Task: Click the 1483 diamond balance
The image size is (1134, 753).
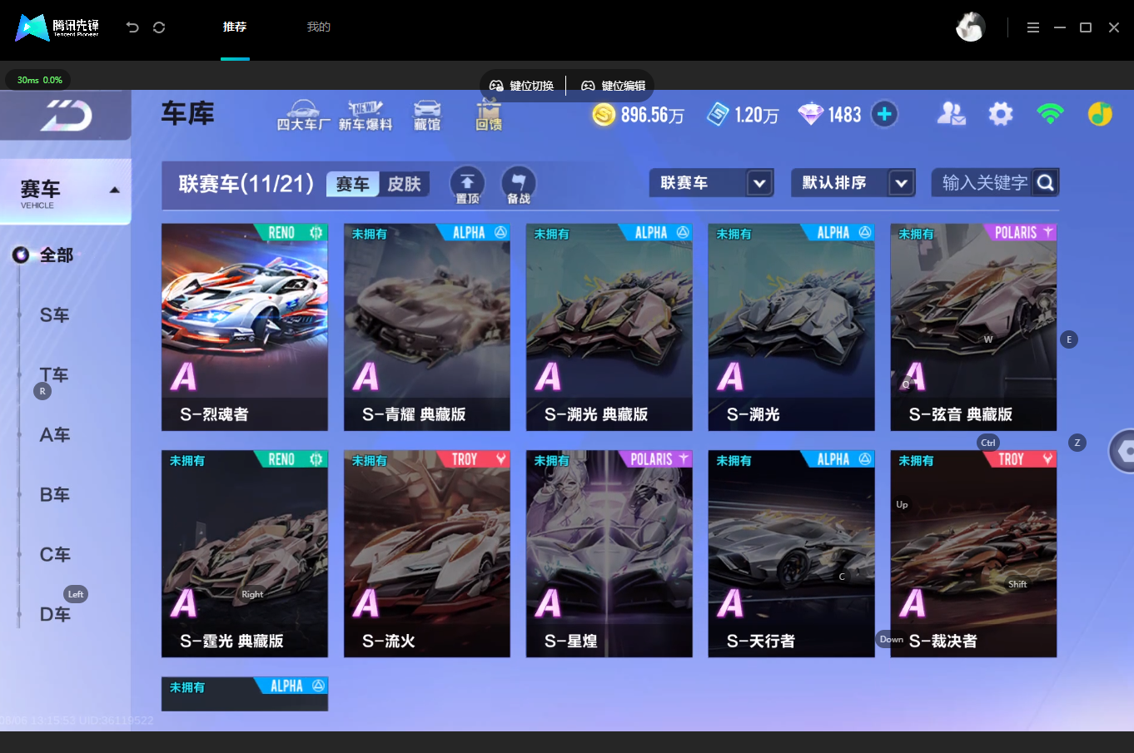Action: (x=844, y=115)
